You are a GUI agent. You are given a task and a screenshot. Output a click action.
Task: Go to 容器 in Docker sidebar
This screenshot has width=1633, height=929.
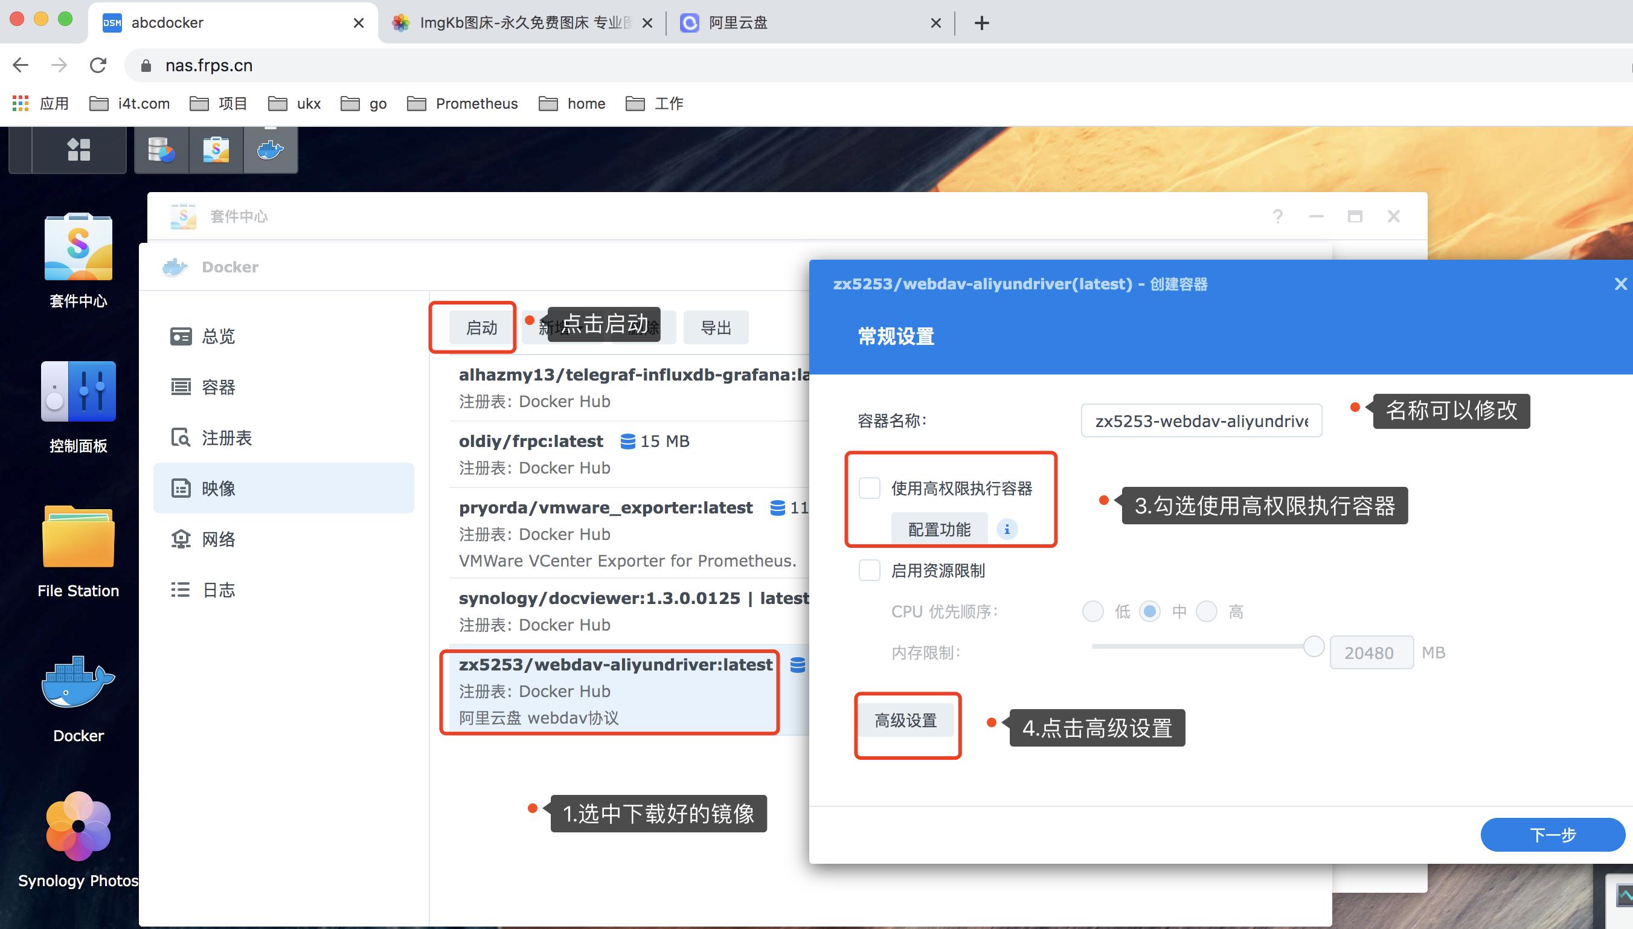click(283, 387)
